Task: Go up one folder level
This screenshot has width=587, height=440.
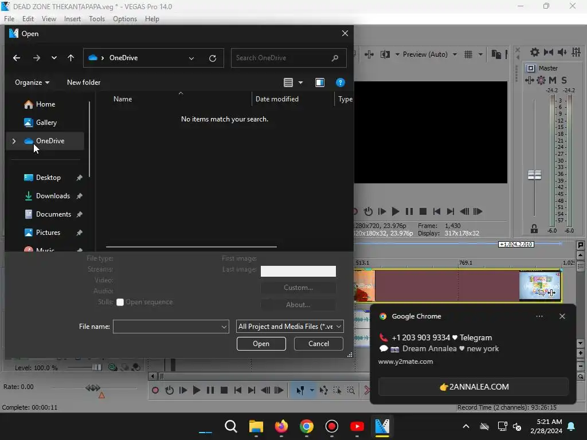Action: tap(71, 58)
